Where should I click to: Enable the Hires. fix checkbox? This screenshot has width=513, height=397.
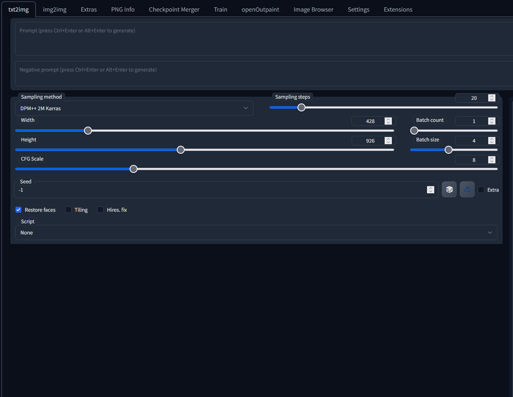100,210
